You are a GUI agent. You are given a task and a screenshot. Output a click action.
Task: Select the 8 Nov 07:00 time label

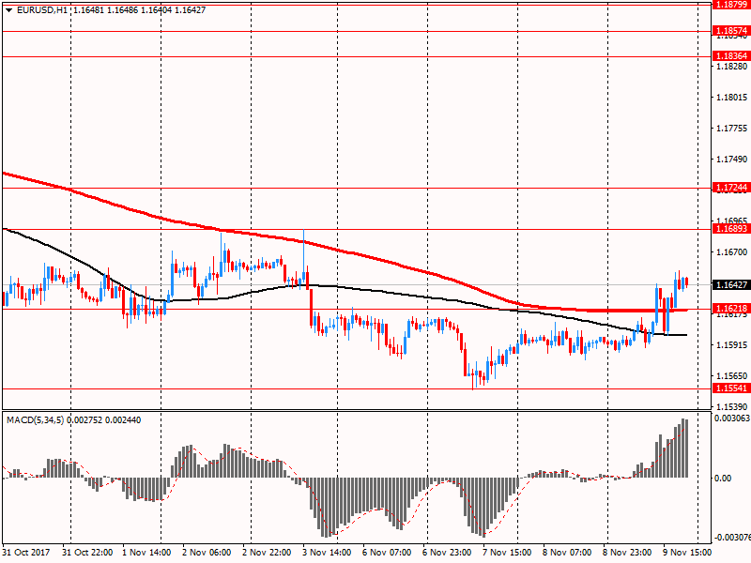point(567,553)
